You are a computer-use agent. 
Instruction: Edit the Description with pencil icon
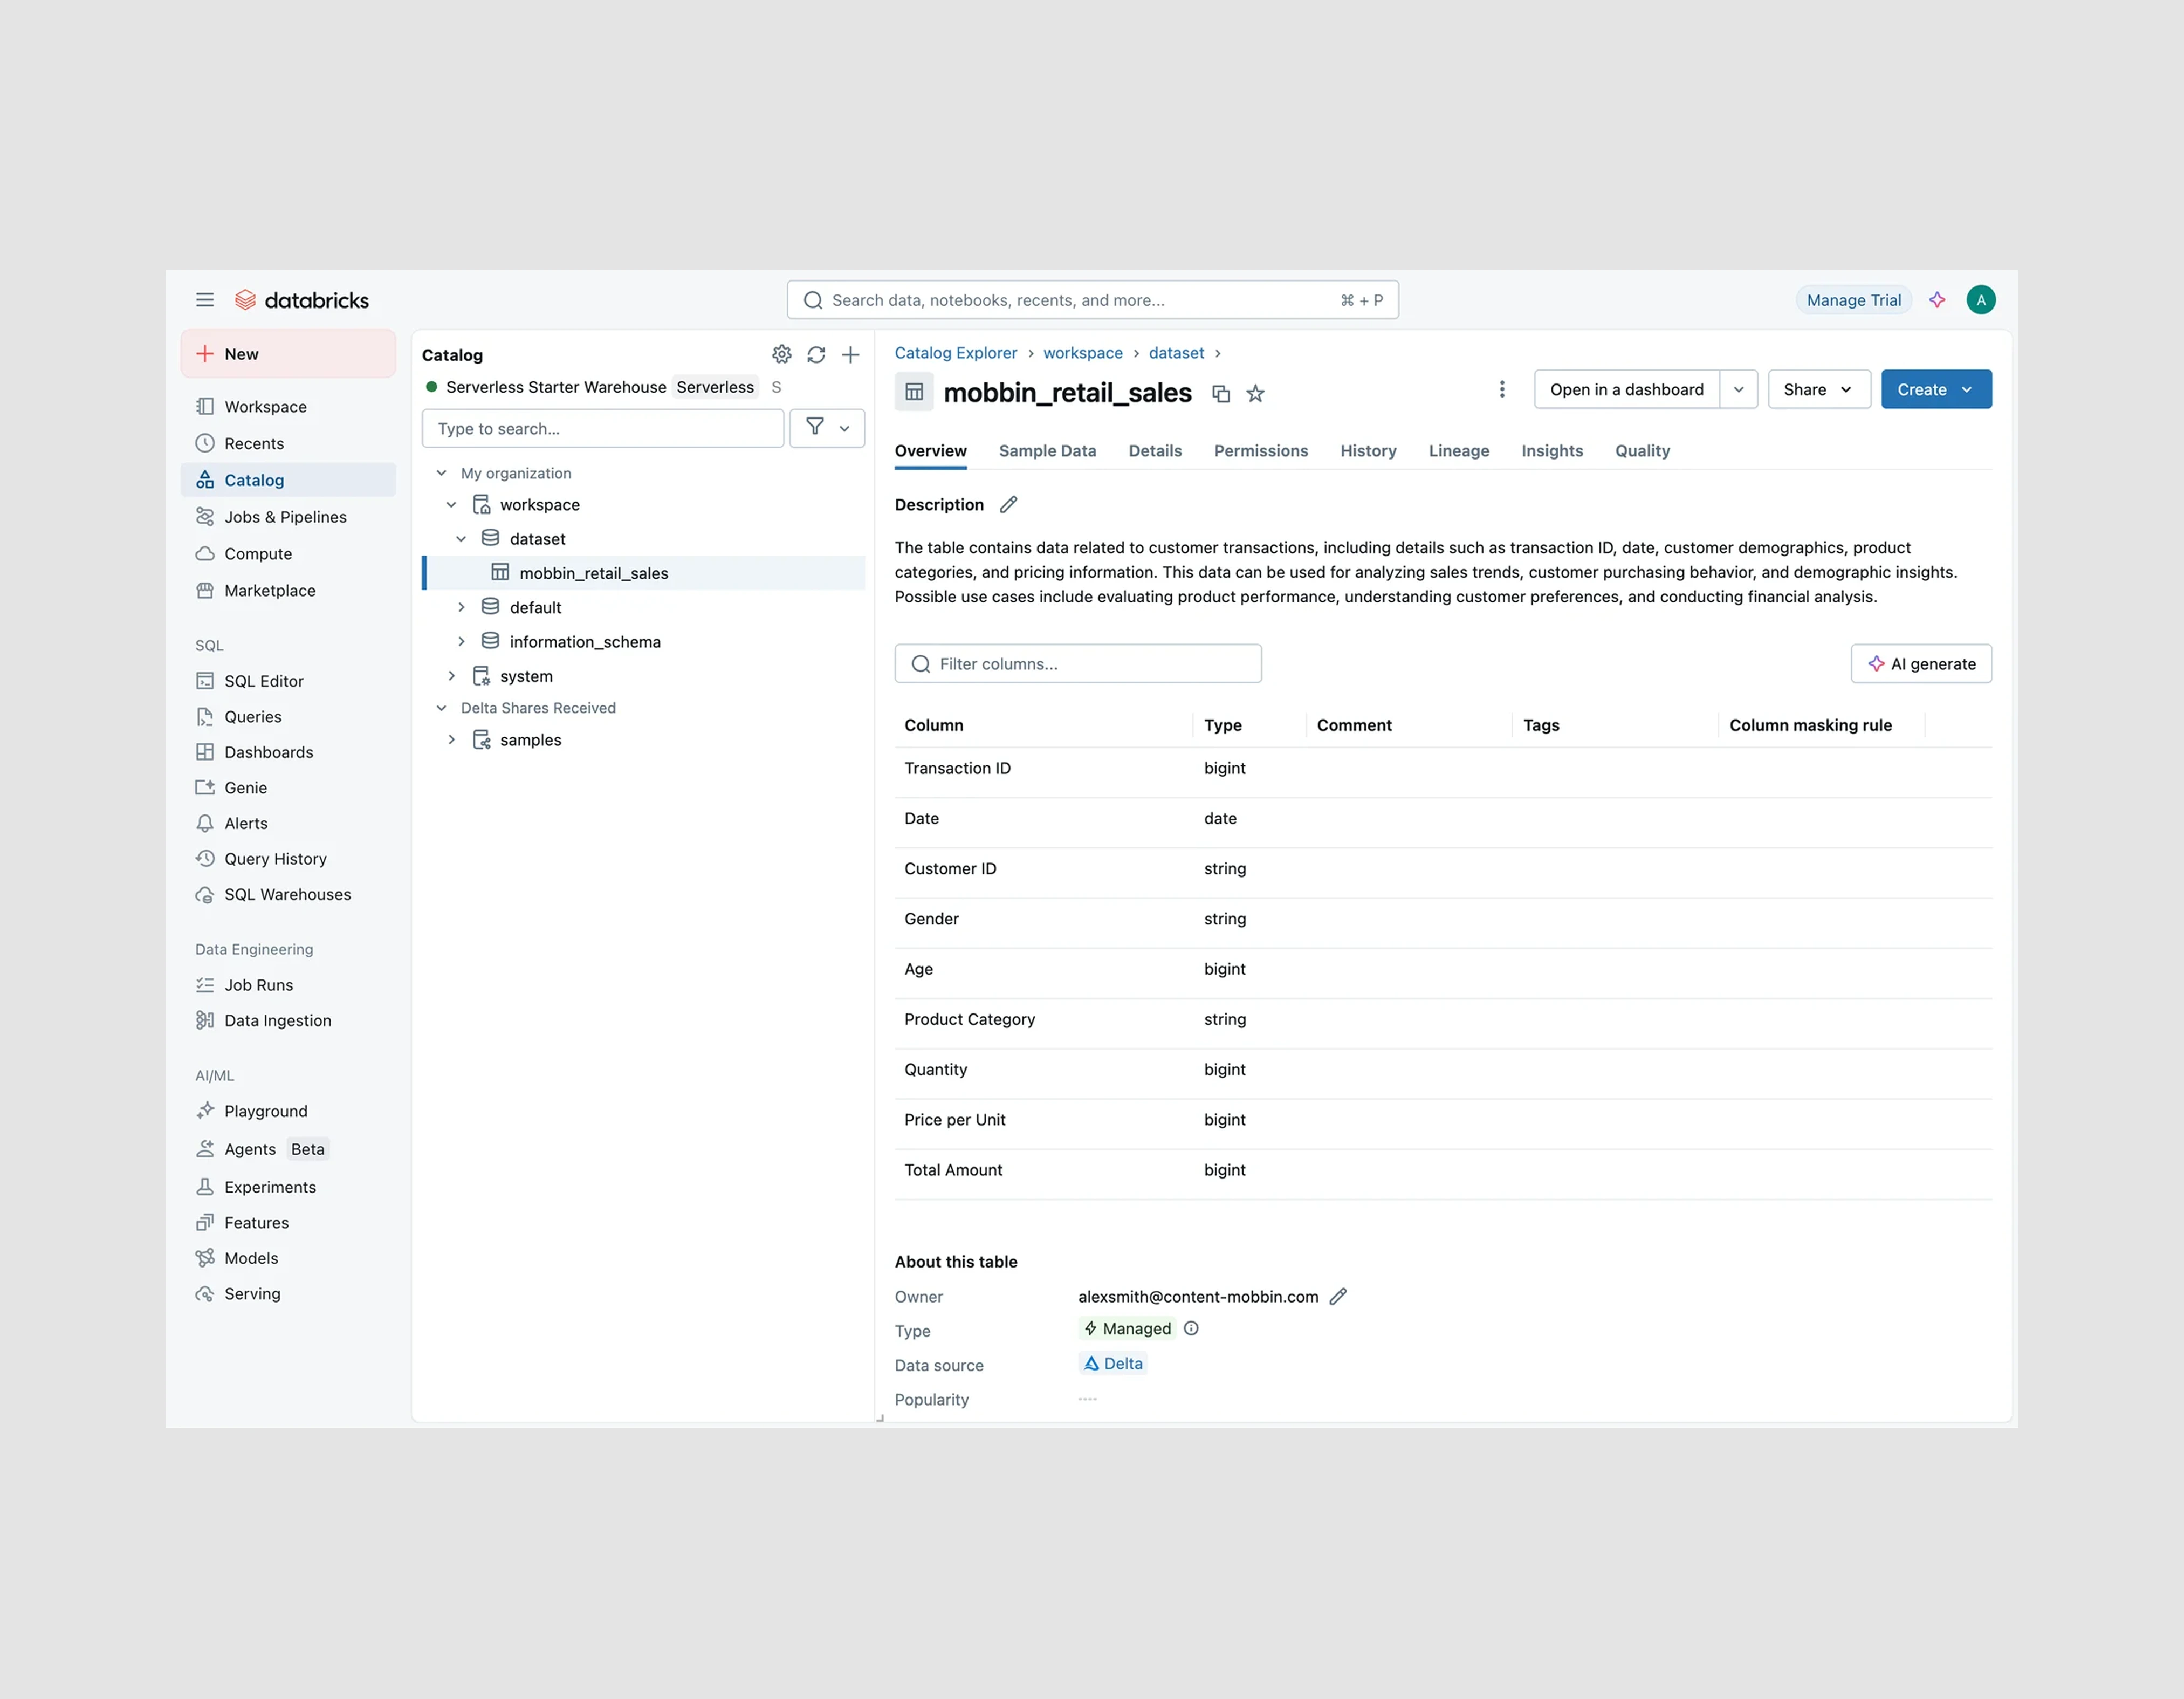click(1008, 504)
